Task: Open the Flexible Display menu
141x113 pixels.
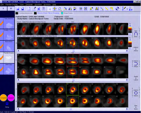Action: 12,5
